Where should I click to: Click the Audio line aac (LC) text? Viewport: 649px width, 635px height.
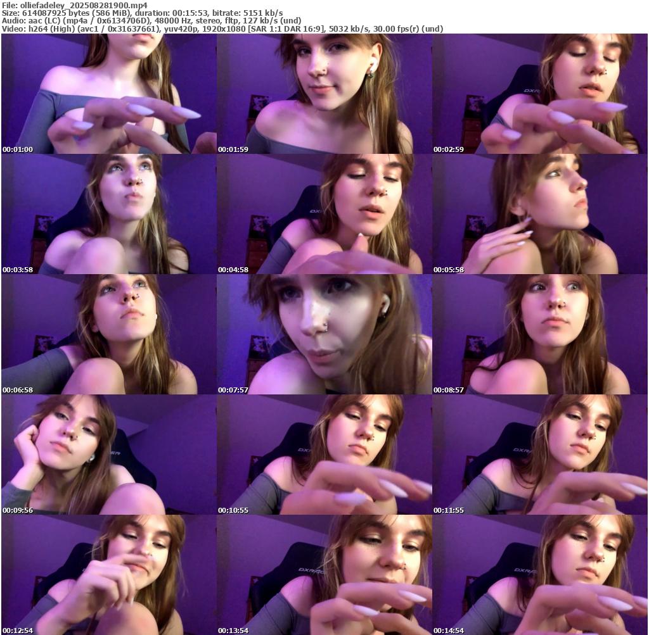pos(44,21)
